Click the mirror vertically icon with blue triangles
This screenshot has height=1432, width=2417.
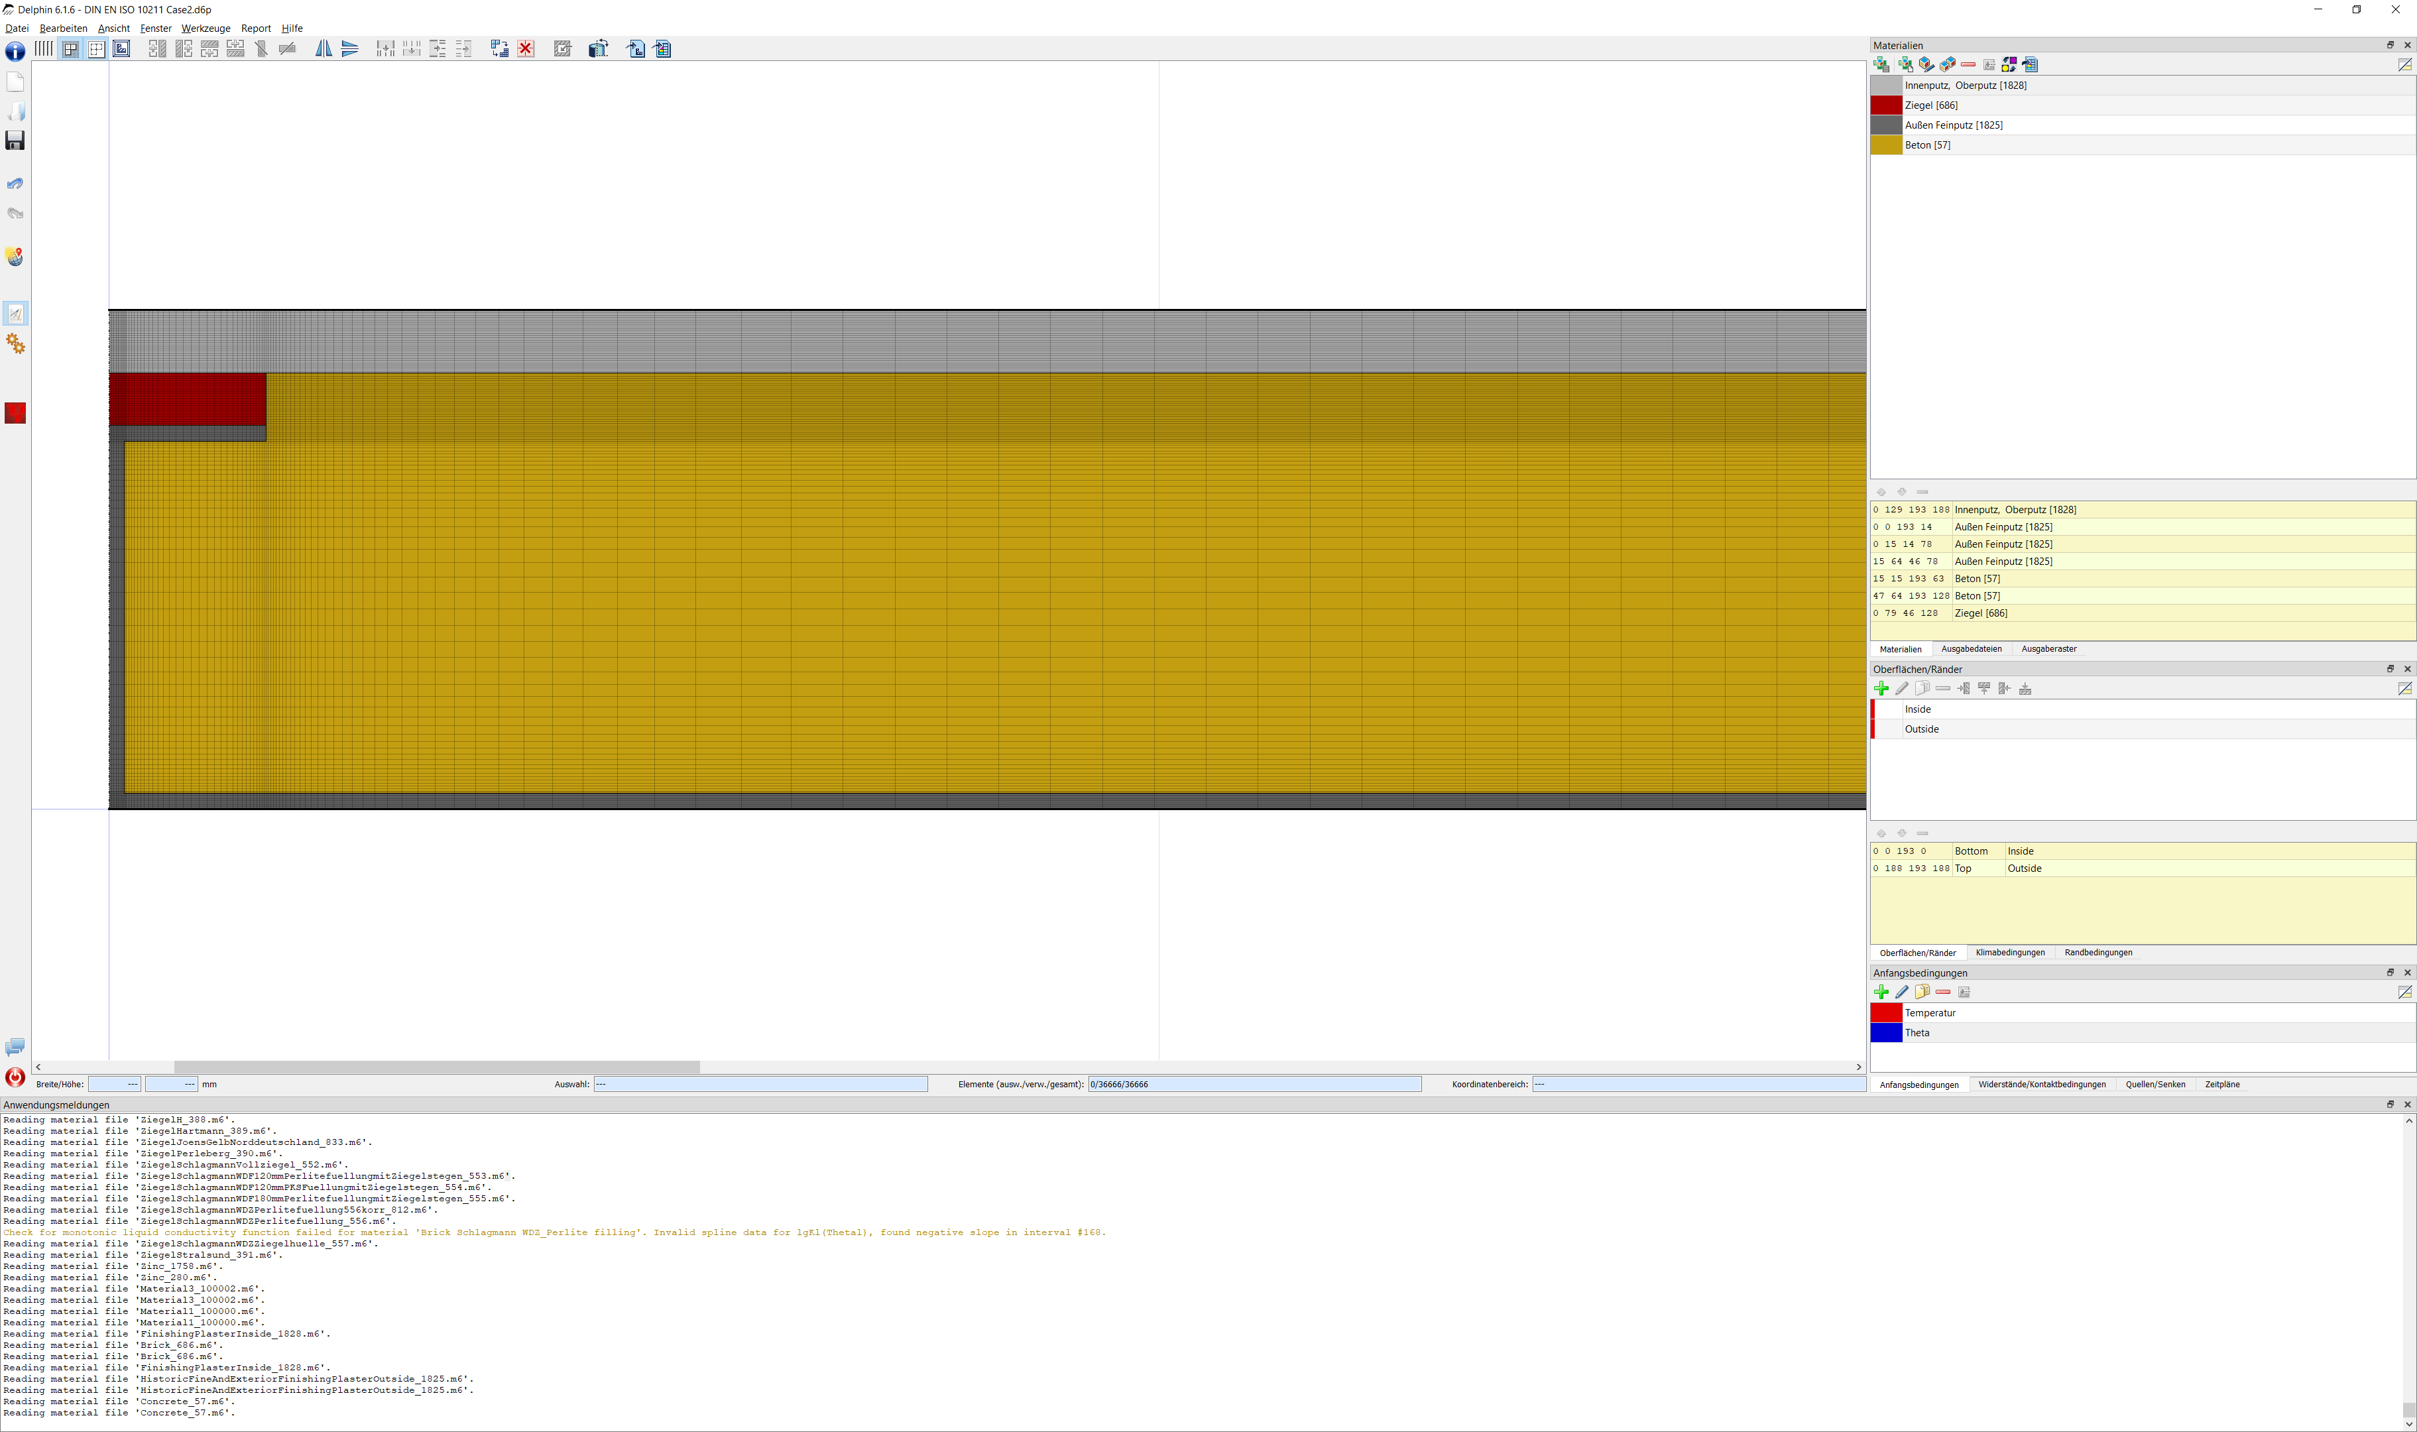click(324, 48)
